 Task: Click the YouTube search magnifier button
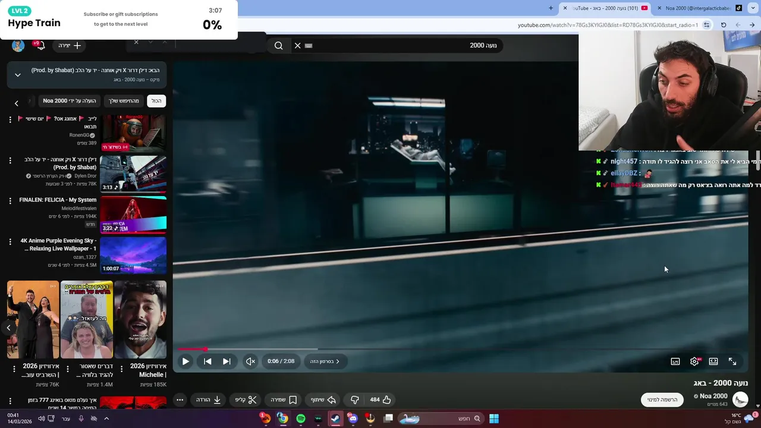point(278,46)
